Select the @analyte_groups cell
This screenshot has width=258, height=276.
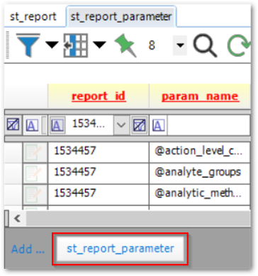tap(200, 173)
